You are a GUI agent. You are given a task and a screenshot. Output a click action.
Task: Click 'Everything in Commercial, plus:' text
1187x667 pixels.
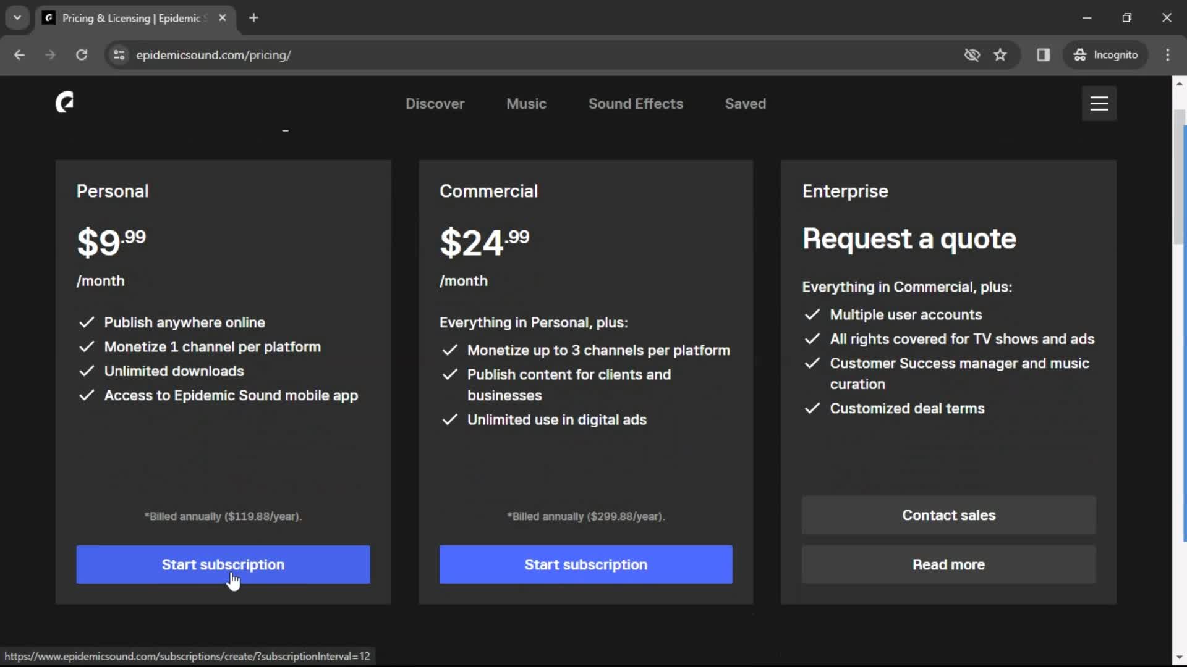[907, 287]
